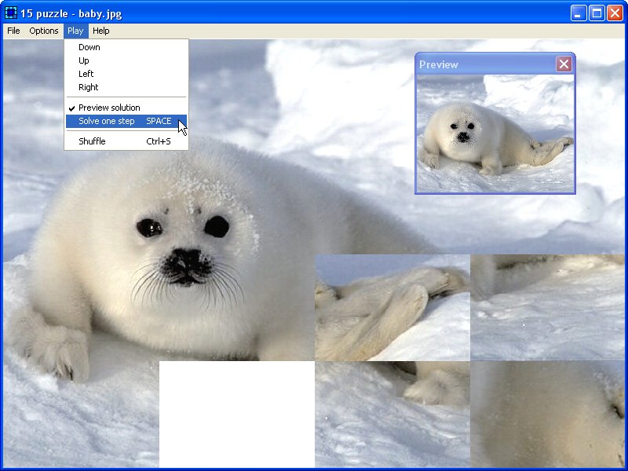Open the File menu
The image size is (628, 471).
tap(13, 31)
